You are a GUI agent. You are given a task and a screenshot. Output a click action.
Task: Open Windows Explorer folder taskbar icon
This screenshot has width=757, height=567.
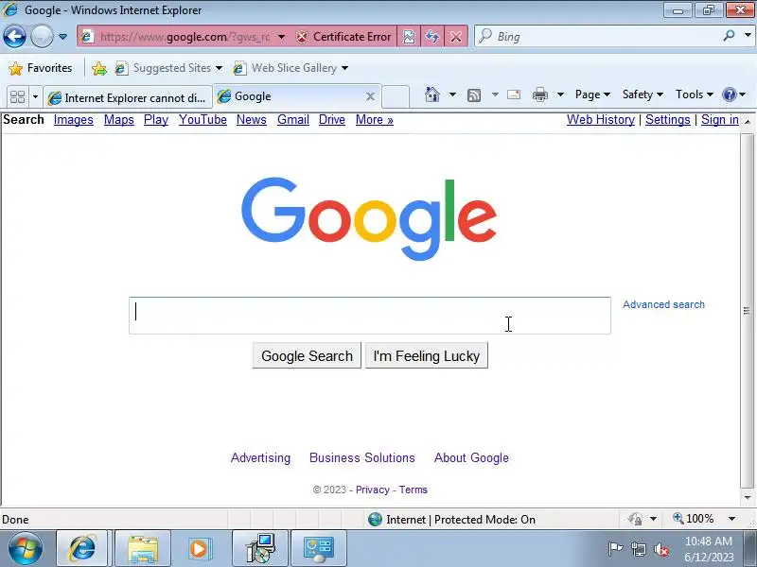click(143, 549)
